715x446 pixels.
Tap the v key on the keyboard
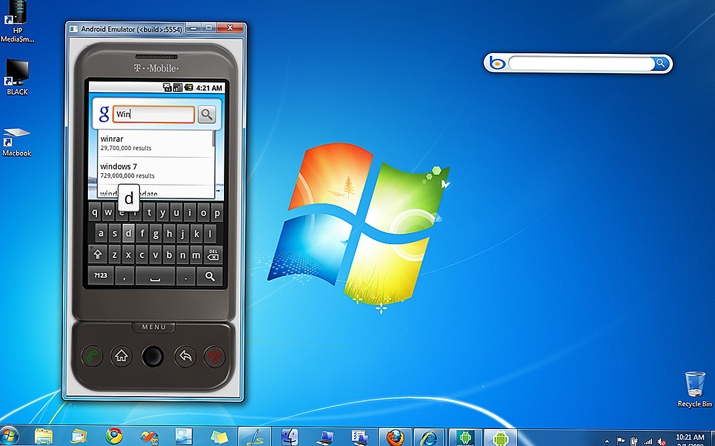coord(156,255)
